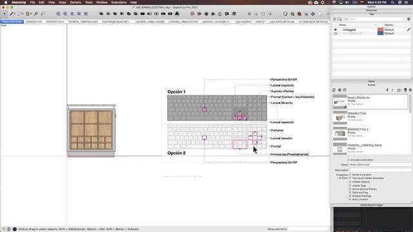Viewport: 413px width, 232px height.
Task: Click pencil icon on the Untagged row
Action: tap(408, 30)
